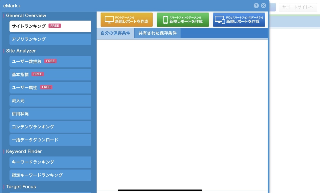
Task: Select 流入元 menu item
Action: click(x=50, y=101)
